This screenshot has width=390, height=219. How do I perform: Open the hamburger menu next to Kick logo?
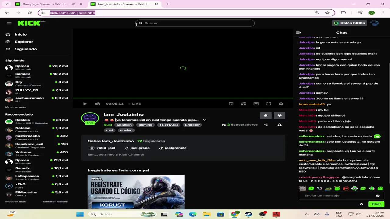pyautogui.click(x=9, y=23)
